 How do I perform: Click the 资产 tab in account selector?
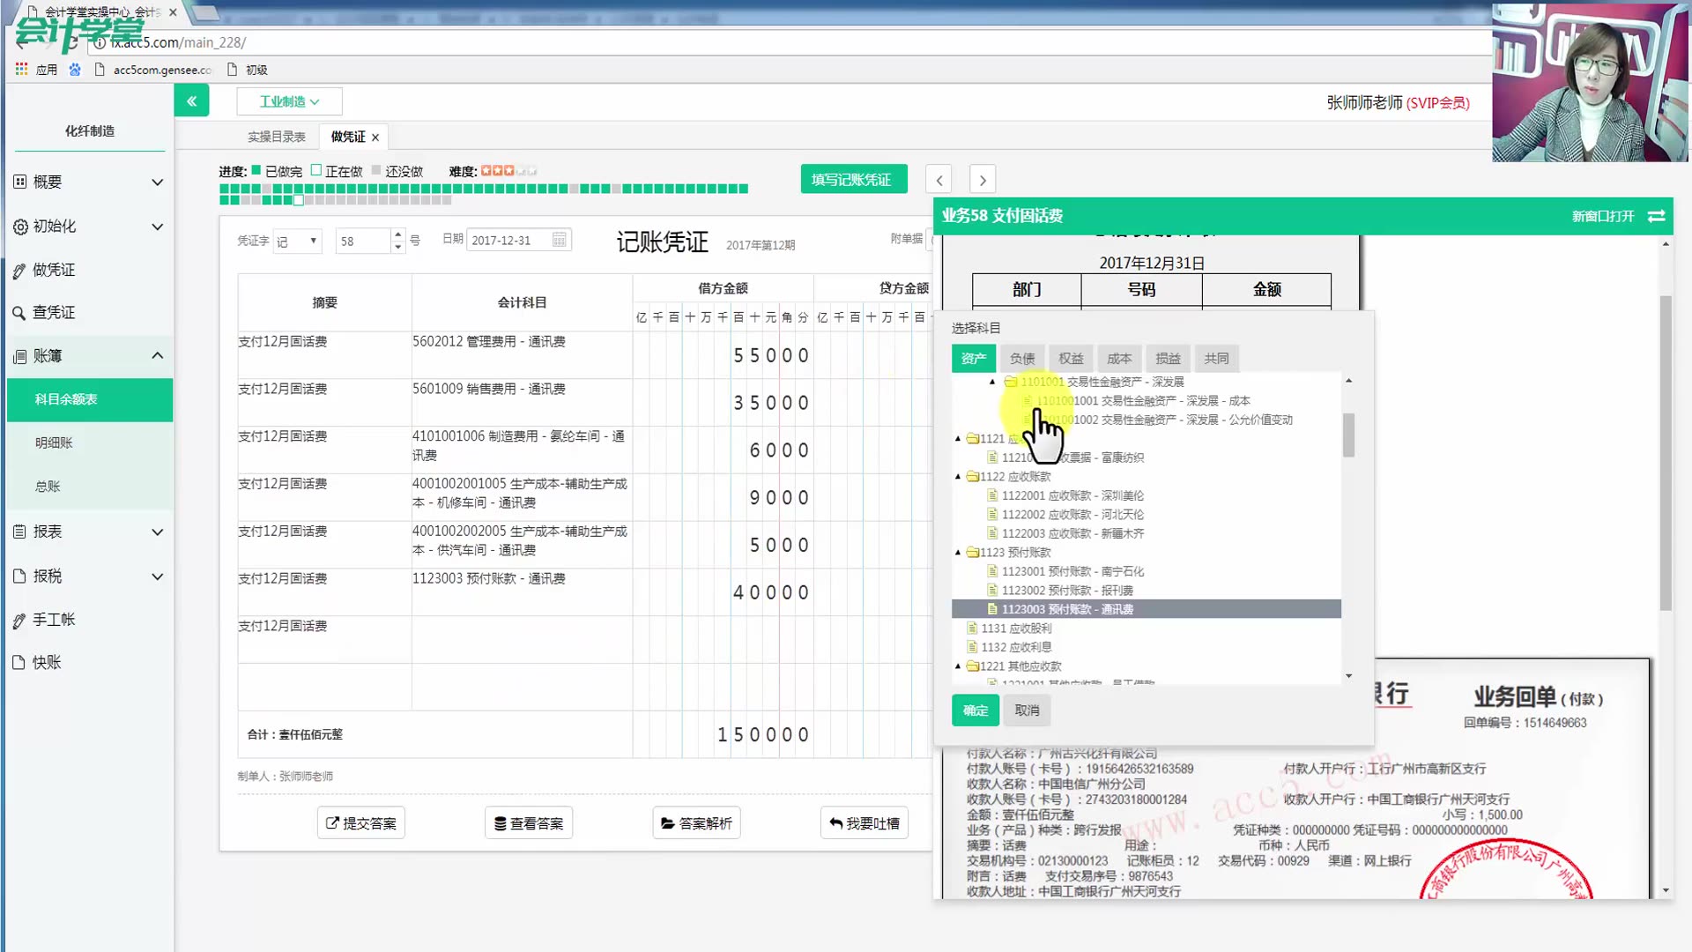[x=974, y=358]
